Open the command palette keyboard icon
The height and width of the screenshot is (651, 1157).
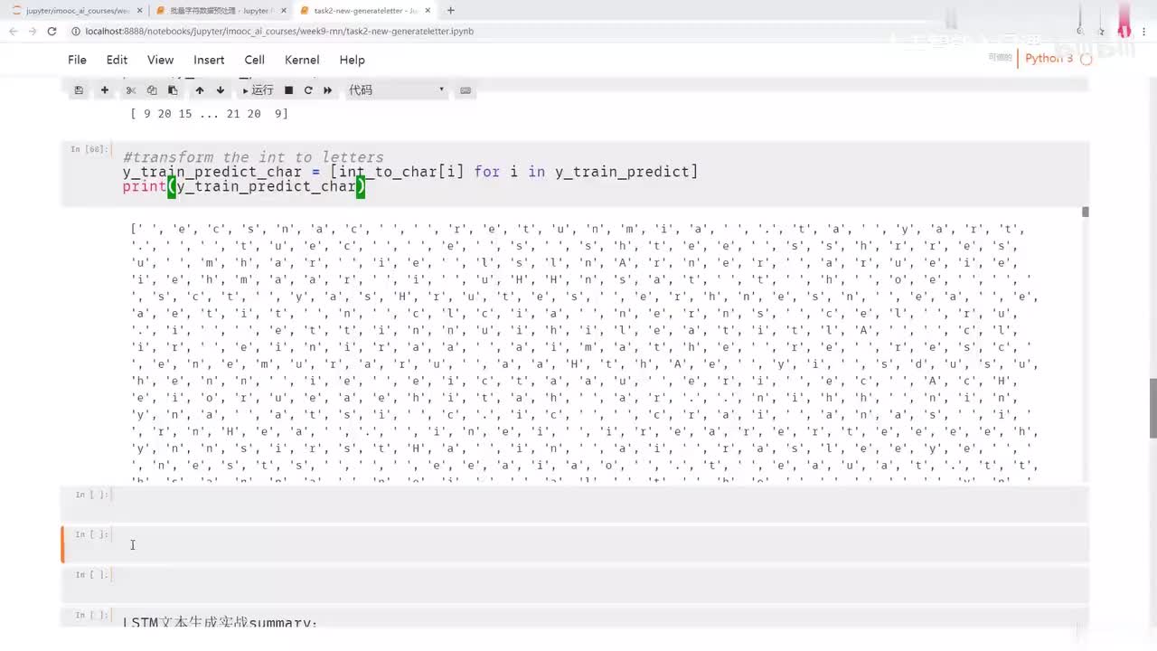[x=466, y=90]
